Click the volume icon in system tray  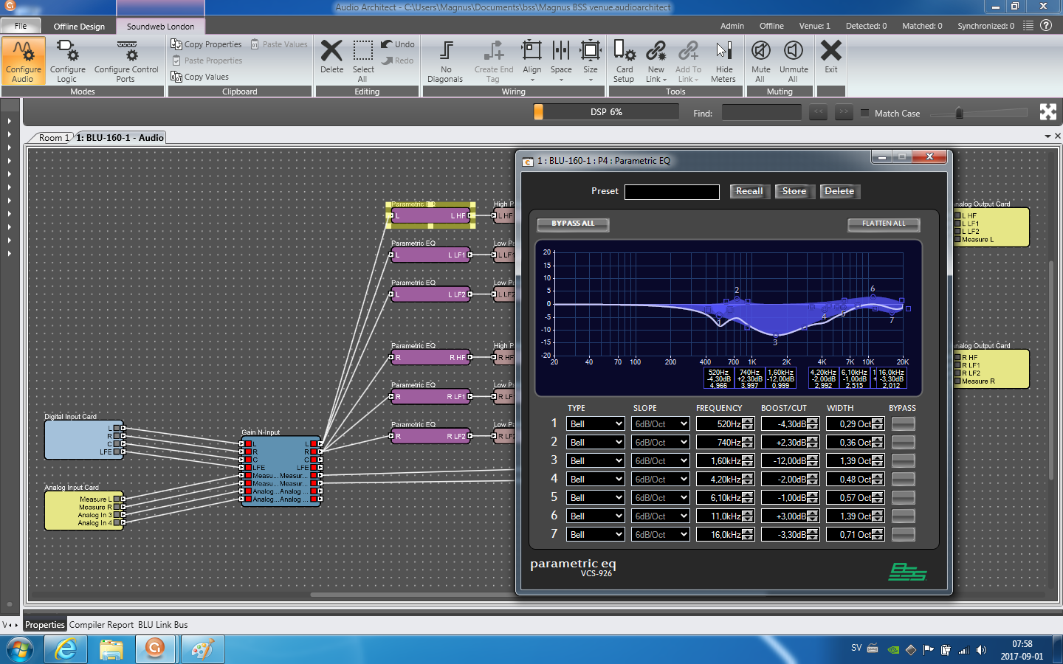[x=981, y=650]
